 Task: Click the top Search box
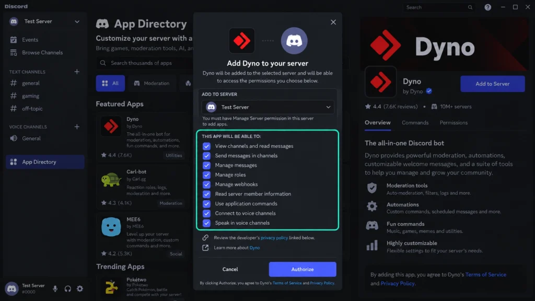point(439,7)
